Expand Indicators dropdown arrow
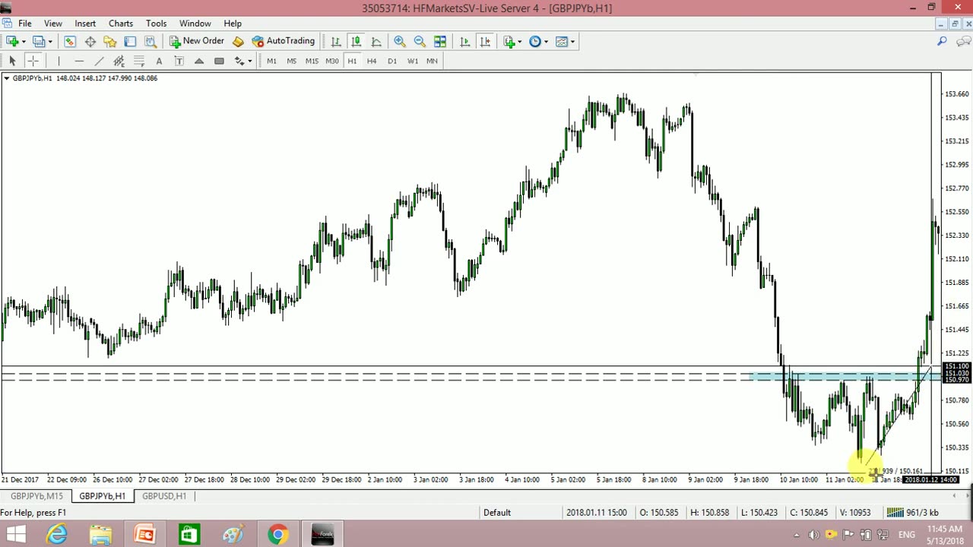Image resolution: width=973 pixels, height=547 pixels. [520, 42]
